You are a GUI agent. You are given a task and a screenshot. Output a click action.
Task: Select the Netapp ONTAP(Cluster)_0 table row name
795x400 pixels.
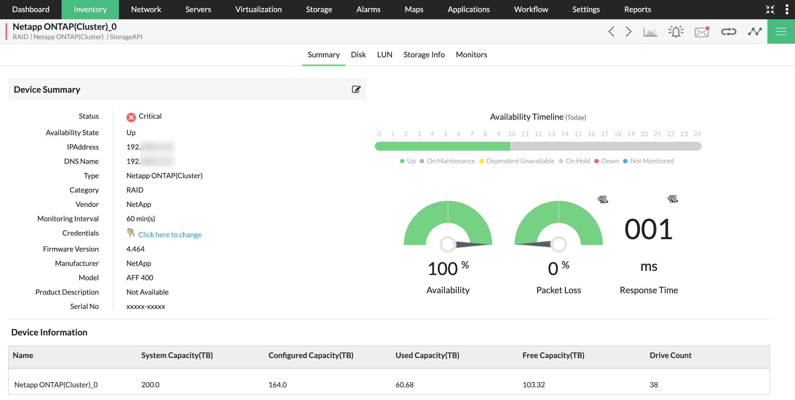[x=56, y=385]
